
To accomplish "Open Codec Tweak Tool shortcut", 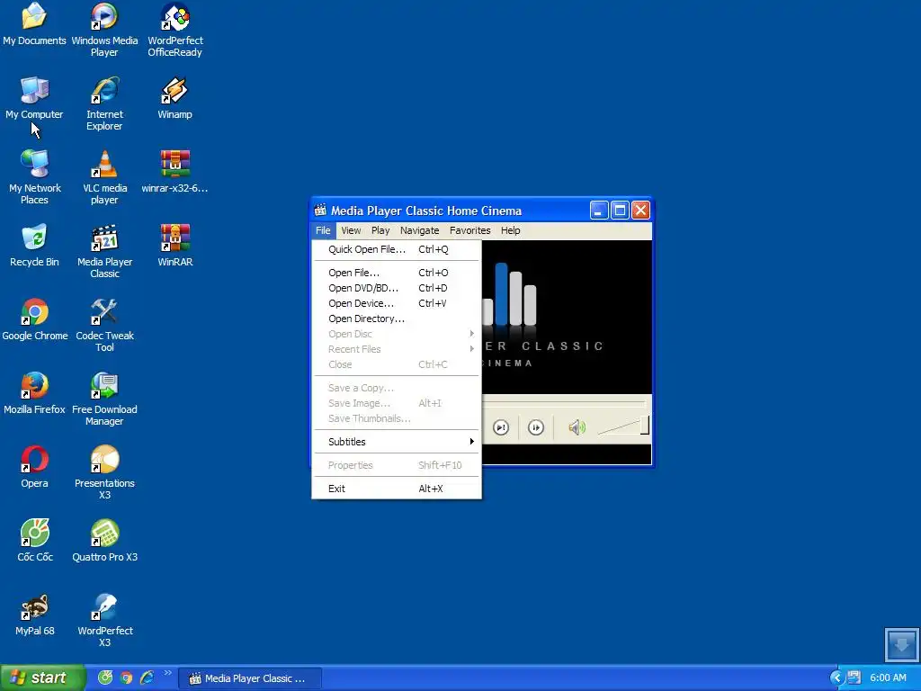I will click(104, 325).
